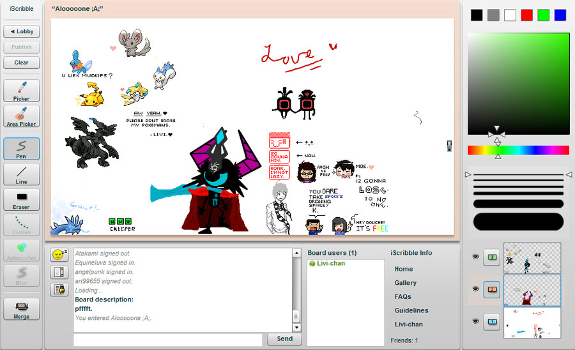The image size is (575, 350).
Task: Toggle visibility eye of layer 1
Action: coord(475,321)
